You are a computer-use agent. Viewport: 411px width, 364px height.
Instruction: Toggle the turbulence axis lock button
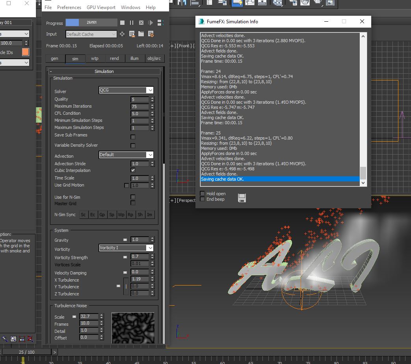coord(126,286)
